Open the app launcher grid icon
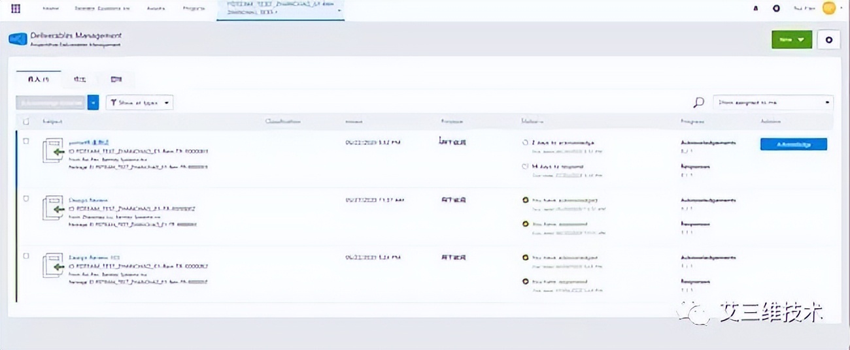The width and height of the screenshot is (850, 350). (x=16, y=10)
